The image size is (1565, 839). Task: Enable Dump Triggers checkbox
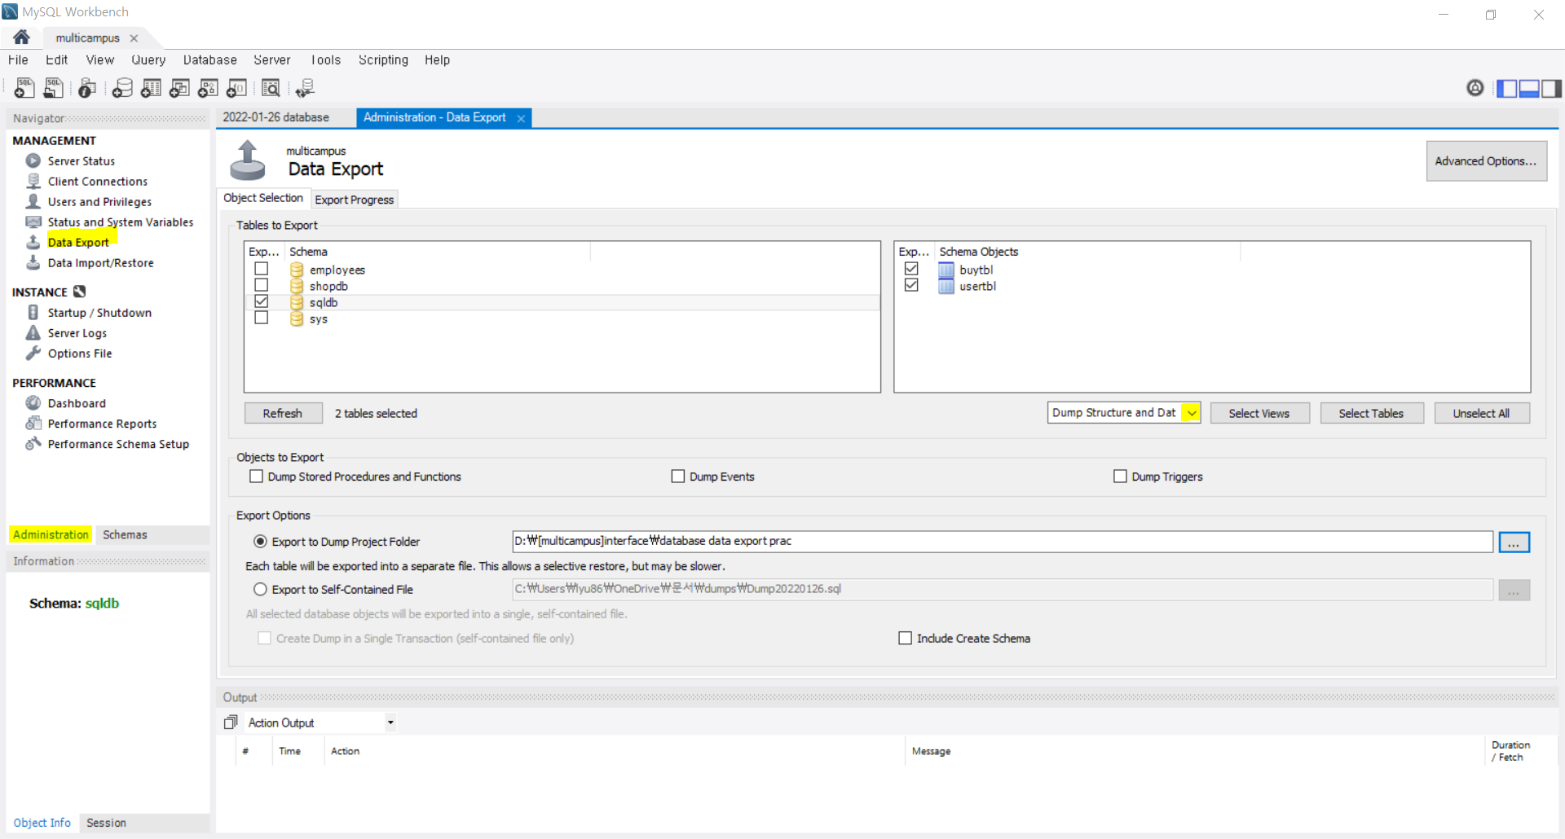click(1120, 476)
